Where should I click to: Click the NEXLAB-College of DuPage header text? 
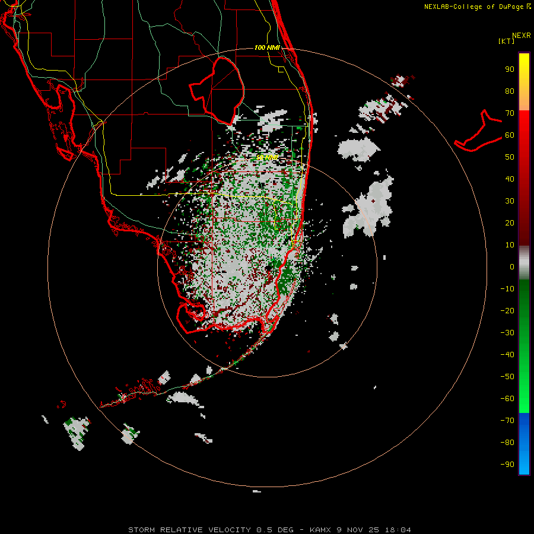pyautogui.click(x=477, y=7)
